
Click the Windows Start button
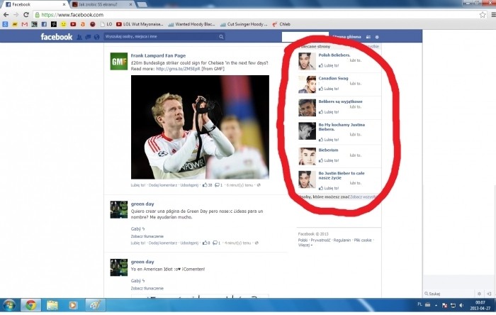pos(9,305)
